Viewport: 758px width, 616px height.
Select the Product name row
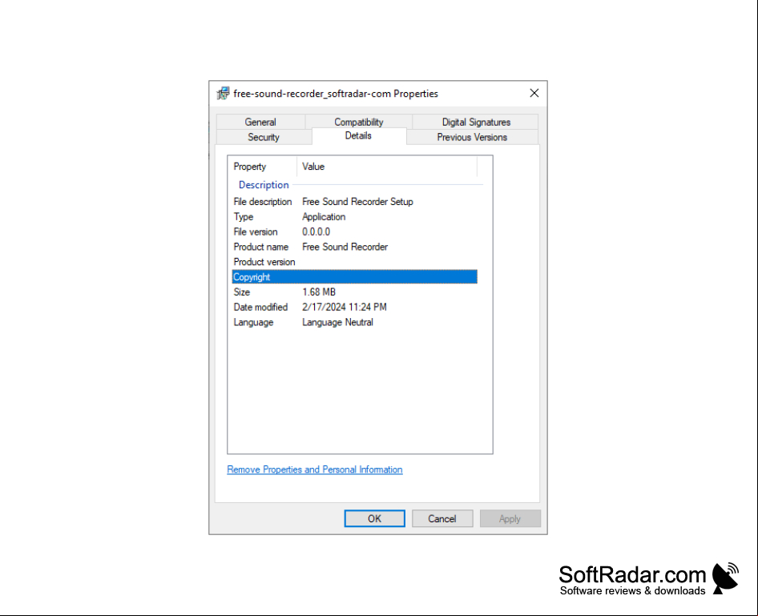pos(354,247)
